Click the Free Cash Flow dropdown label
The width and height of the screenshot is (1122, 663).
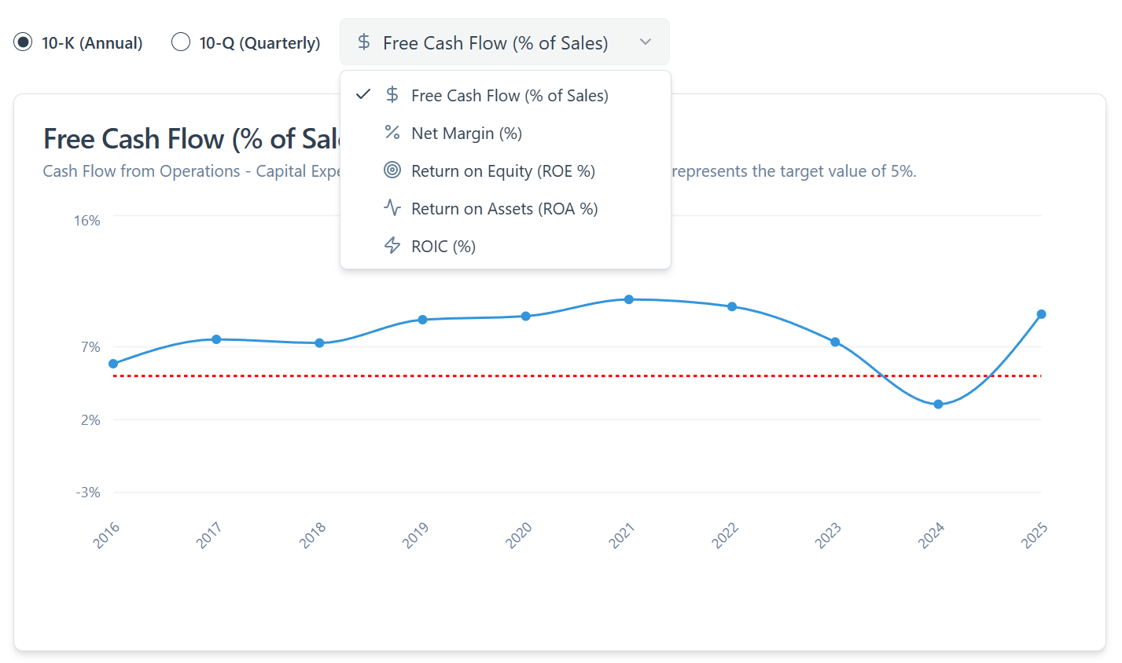(495, 43)
